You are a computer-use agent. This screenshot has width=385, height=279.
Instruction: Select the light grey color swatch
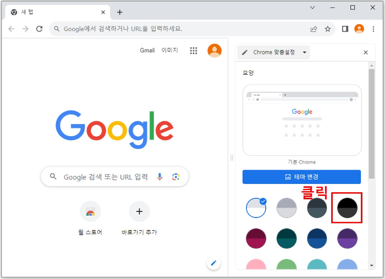(287, 208)
